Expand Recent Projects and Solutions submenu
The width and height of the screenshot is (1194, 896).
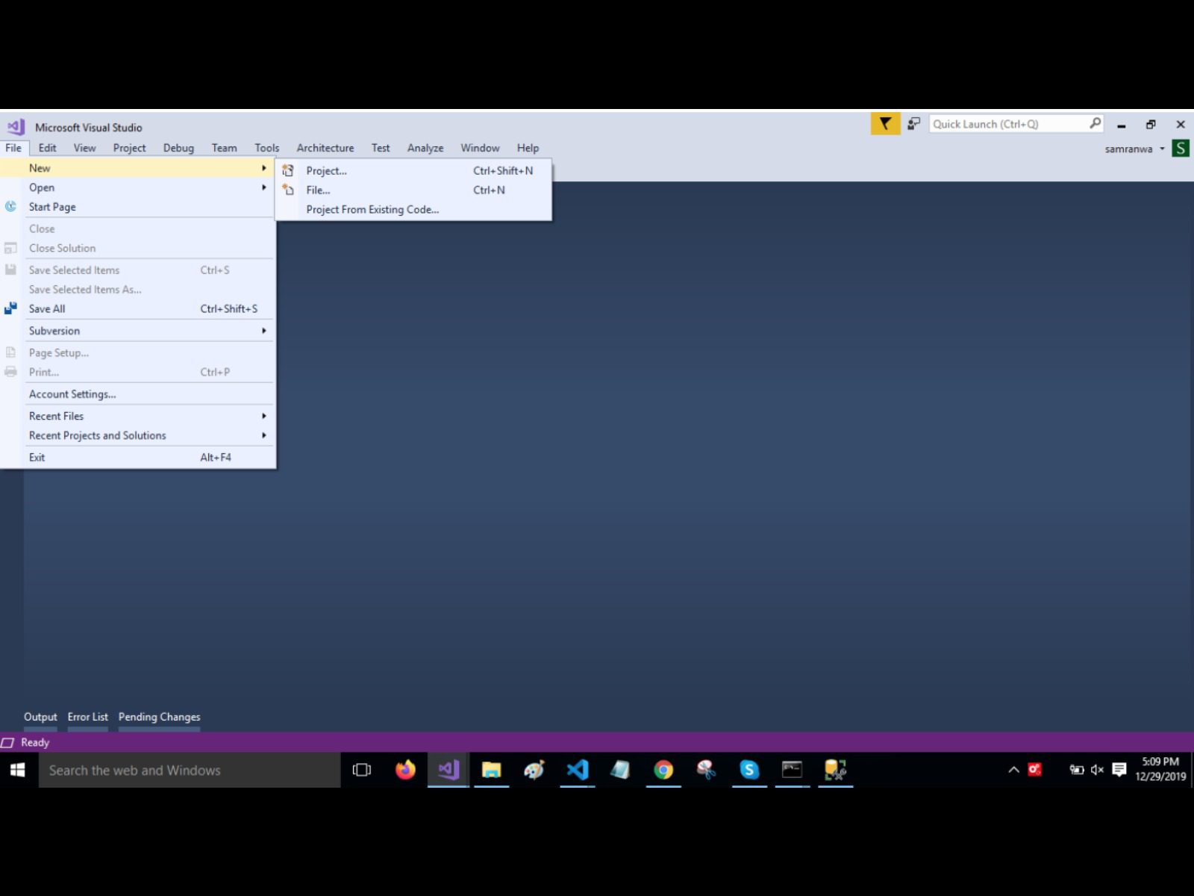(138, 435)
